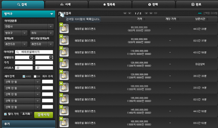
Task: Select the listing with 02시간 18분 remaining
Action: pos(138,99)
